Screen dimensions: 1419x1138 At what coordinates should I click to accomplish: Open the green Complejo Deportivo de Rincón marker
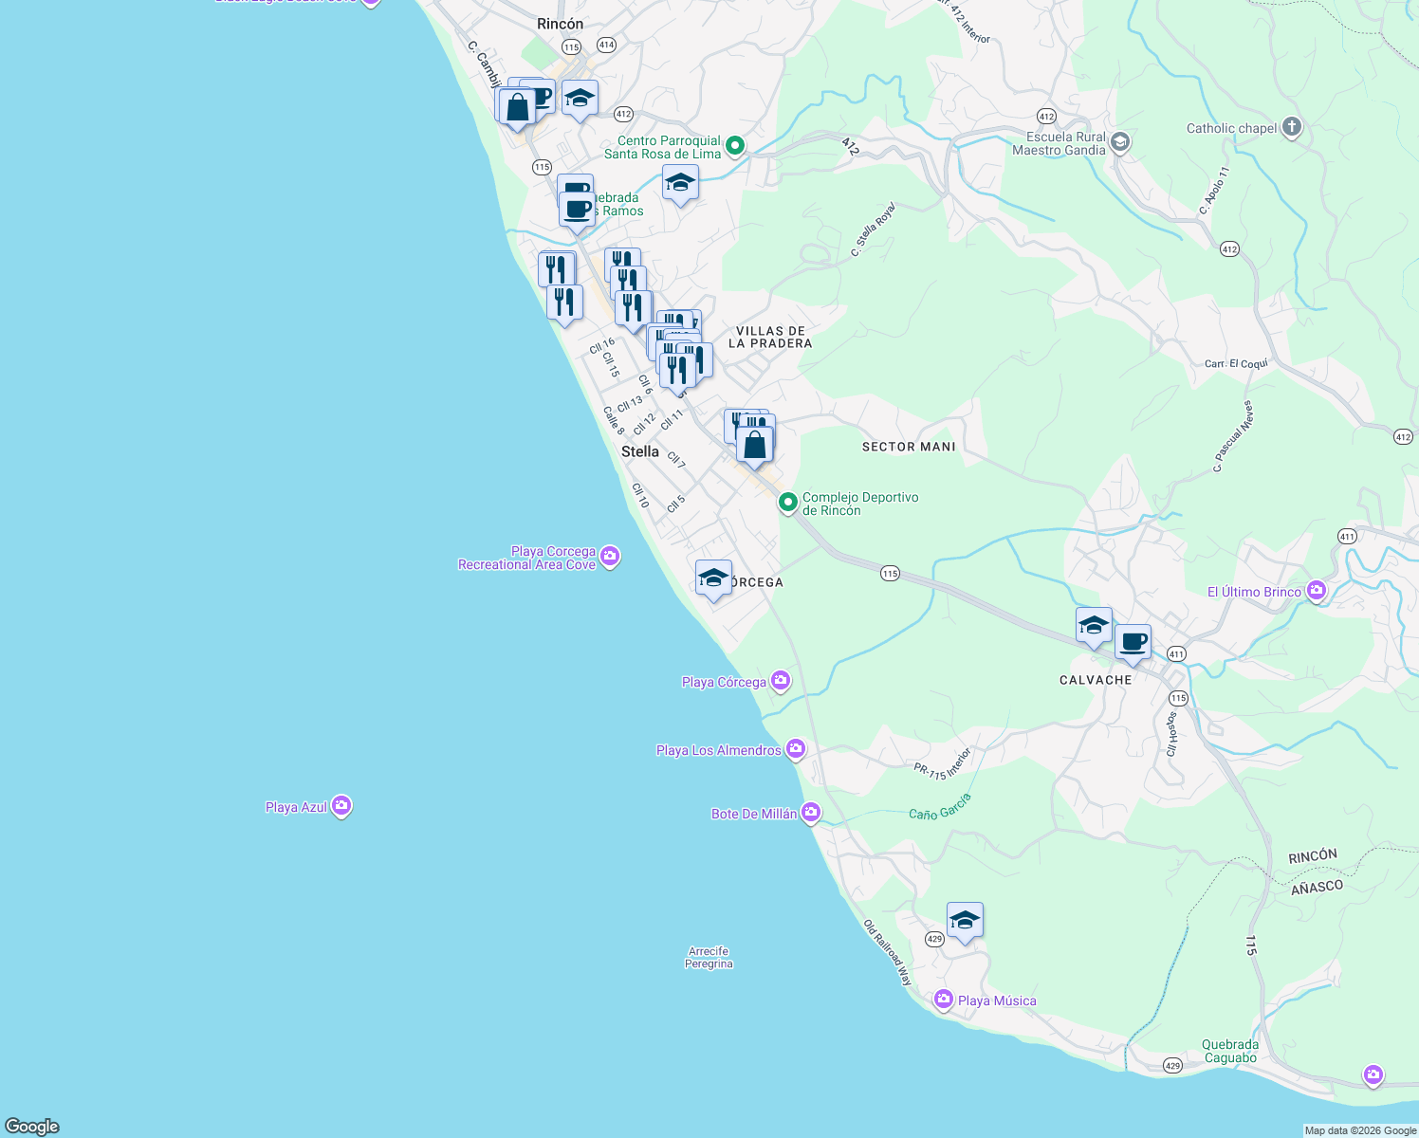(x=788, y=503)
